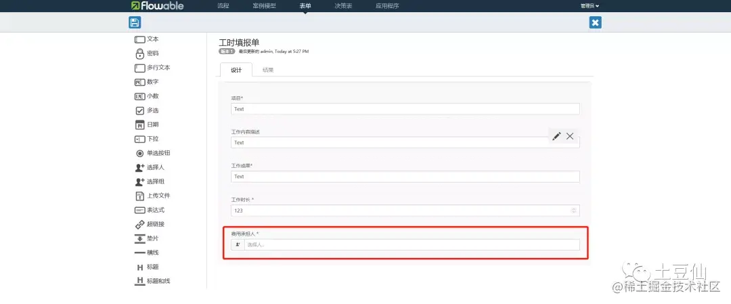Image resolution: width=731 pixels, height=304 pixels.
Task: Select the 下拉 dropdown palette icon
Action: coord(140,139)
